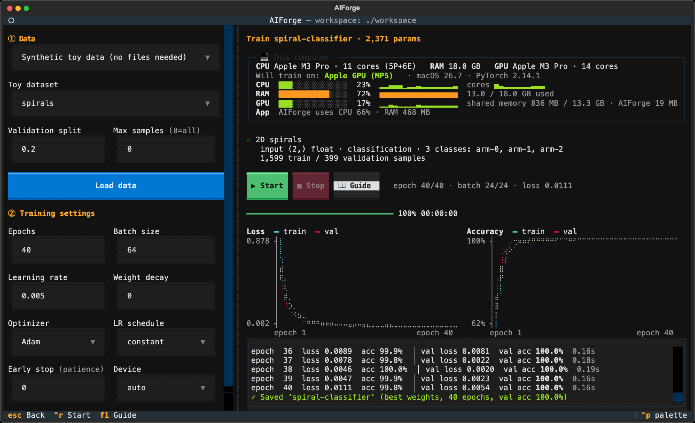Screen dimensions: 695x423
Task: Open the command palette circle icon in header
Action: tap(11, 20)
